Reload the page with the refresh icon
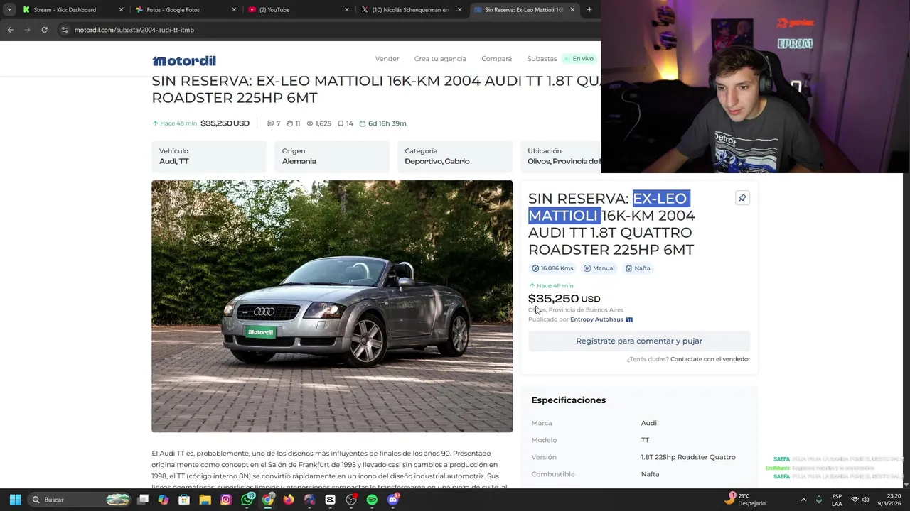 (44, 30)
